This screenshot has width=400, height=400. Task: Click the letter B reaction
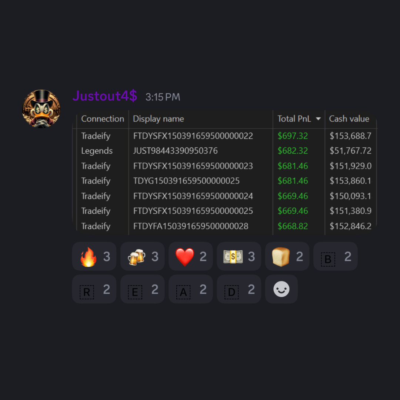[x=335, y=256]
